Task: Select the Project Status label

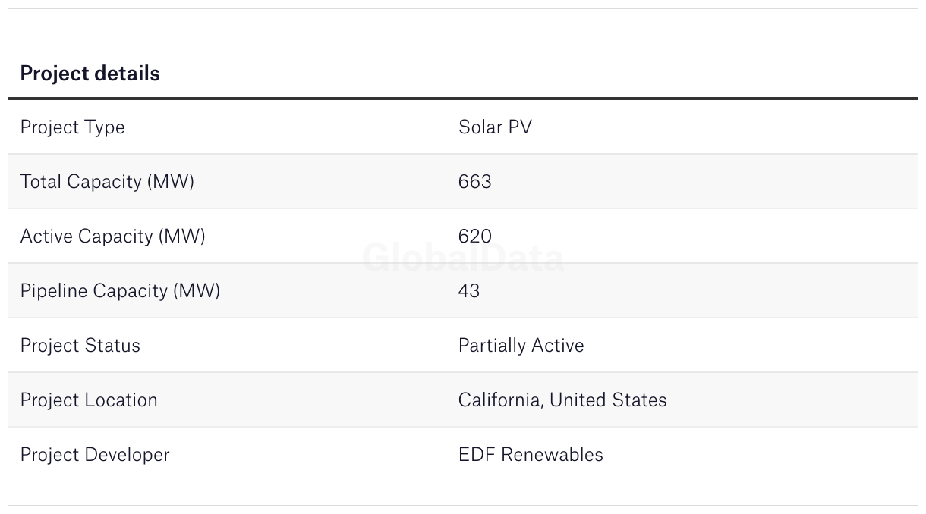Action: (80, 346)
